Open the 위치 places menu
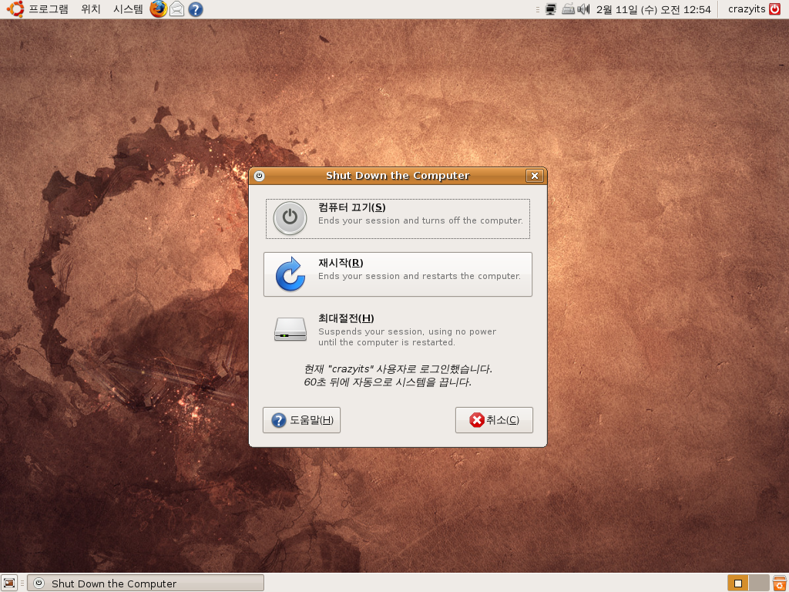Screen dimensions: 789x592 (91, 9)
